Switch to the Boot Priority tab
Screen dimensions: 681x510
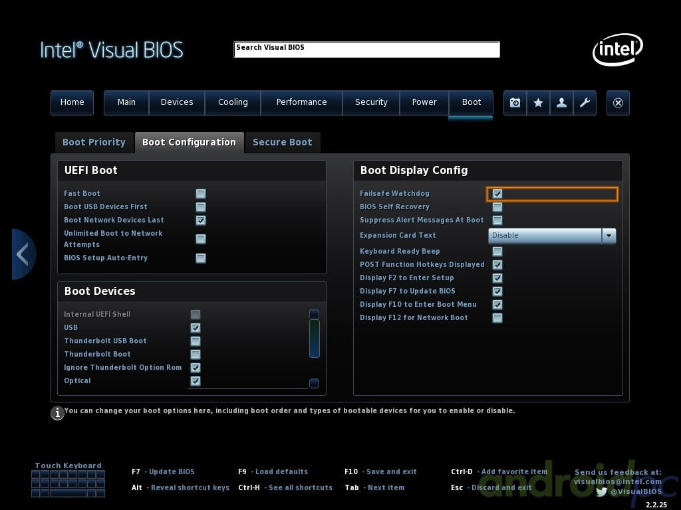[94, 142]
